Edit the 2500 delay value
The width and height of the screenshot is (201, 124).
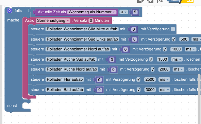pyautogui.click(x=150, y=79)
